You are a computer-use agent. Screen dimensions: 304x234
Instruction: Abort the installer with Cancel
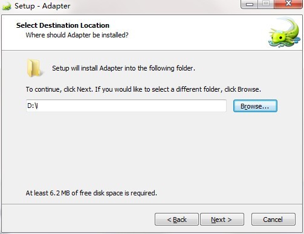click(273, 220)
